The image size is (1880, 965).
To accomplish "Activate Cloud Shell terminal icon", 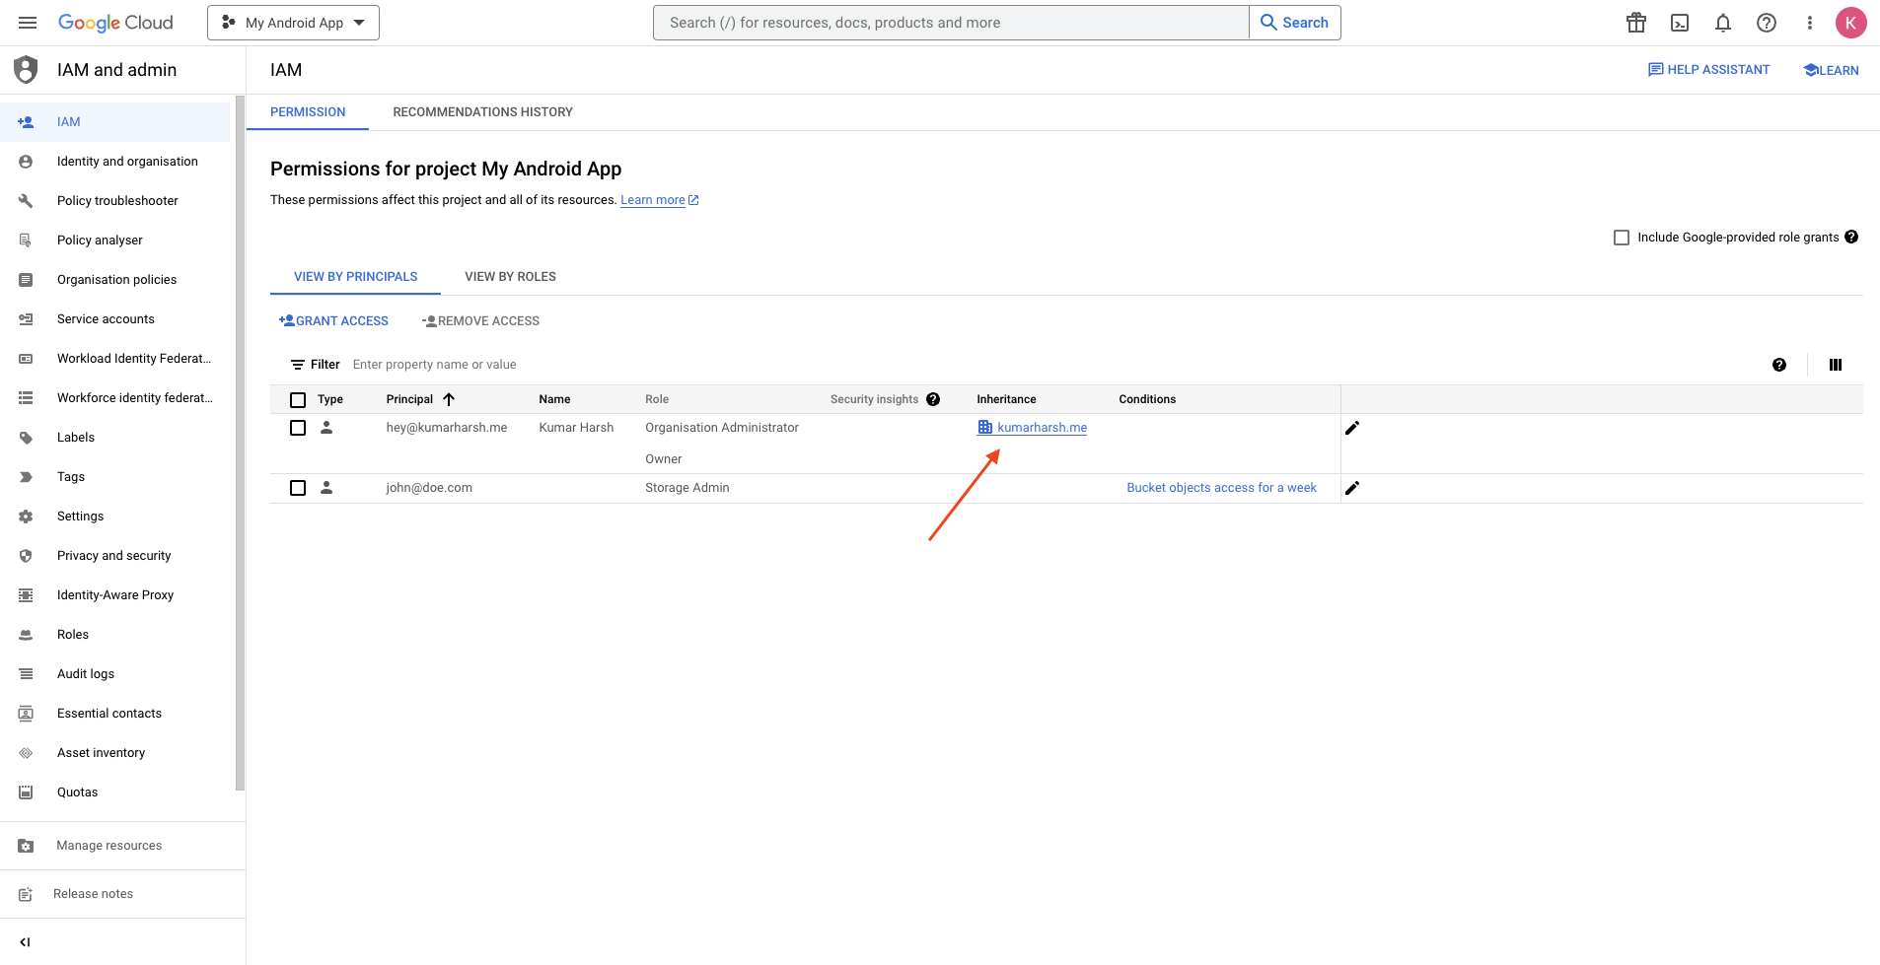I will pyautogui.click(x=1680, y=23).
